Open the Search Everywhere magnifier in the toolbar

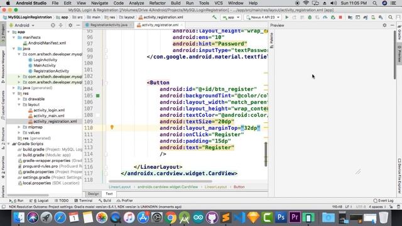tap(390, 17)
